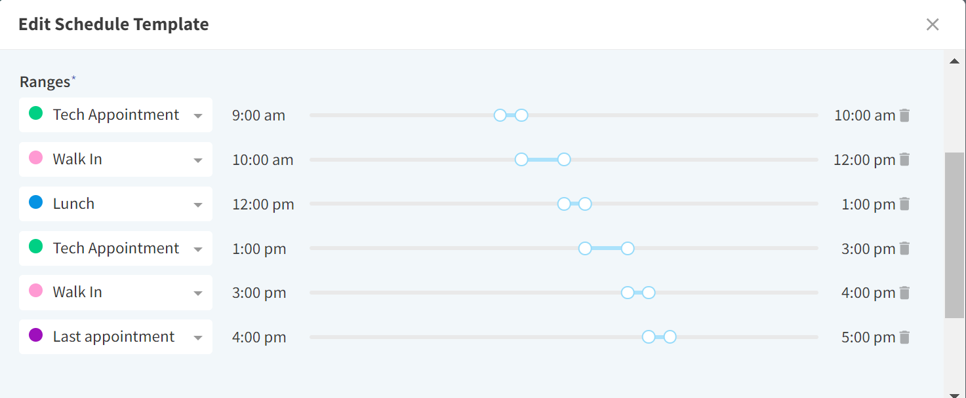
Task: Click the trash icon for Lunch range
Action: pyautogui.click(x=904, y=204)
